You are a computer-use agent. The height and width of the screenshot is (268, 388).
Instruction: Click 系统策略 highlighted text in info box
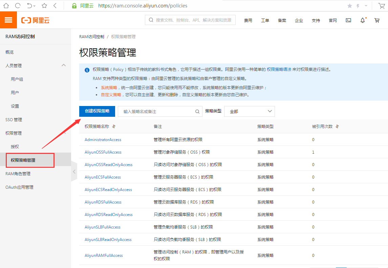109,88
